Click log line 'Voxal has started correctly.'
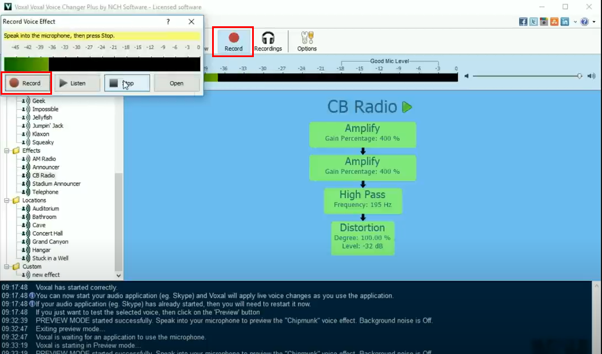Image resolution: width=602 pixels, height=354 pixels. (77, 287)
